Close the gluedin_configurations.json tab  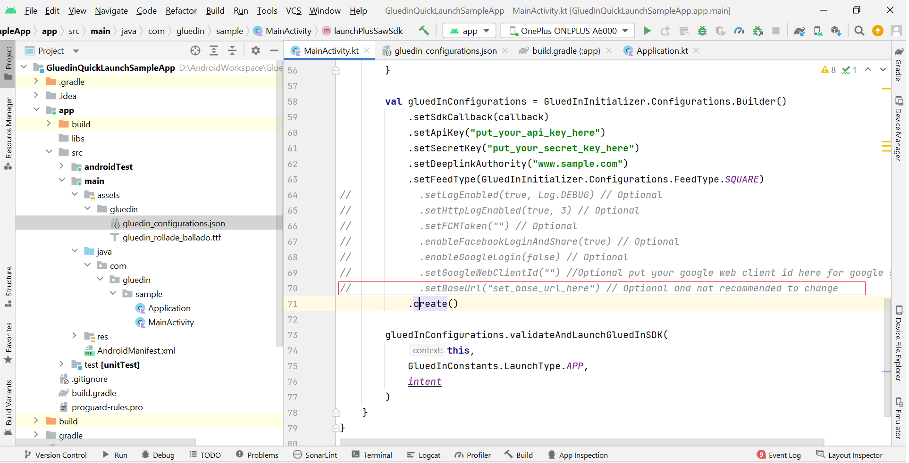505,50
